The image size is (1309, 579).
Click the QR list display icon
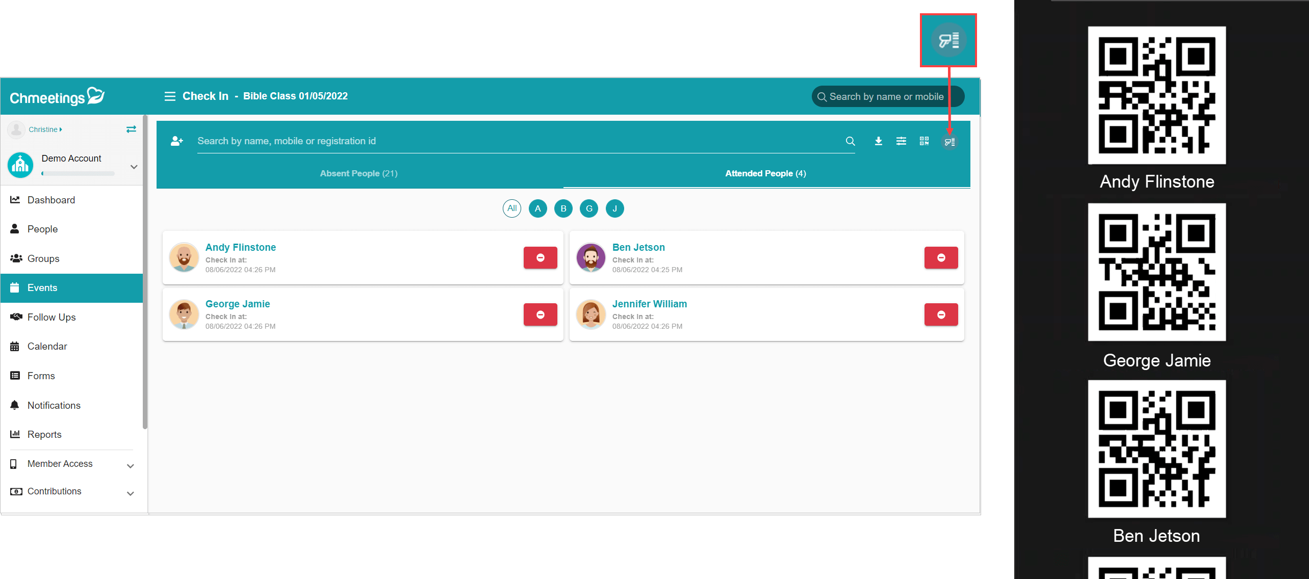point(949,142)
